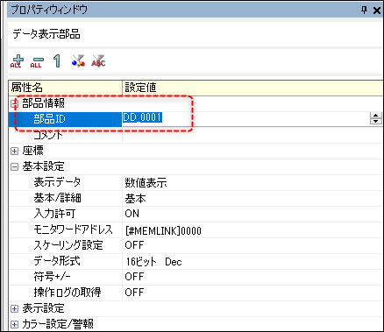
Task: Click the データ表示部品 heading text
Action: pos(46,34)
